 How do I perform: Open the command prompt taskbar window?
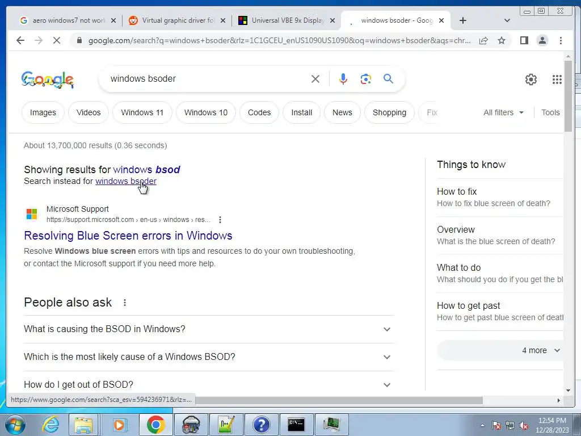(x=296, y=425)
